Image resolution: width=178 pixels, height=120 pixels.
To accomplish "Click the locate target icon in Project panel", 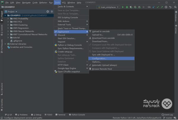I will 48,11.
